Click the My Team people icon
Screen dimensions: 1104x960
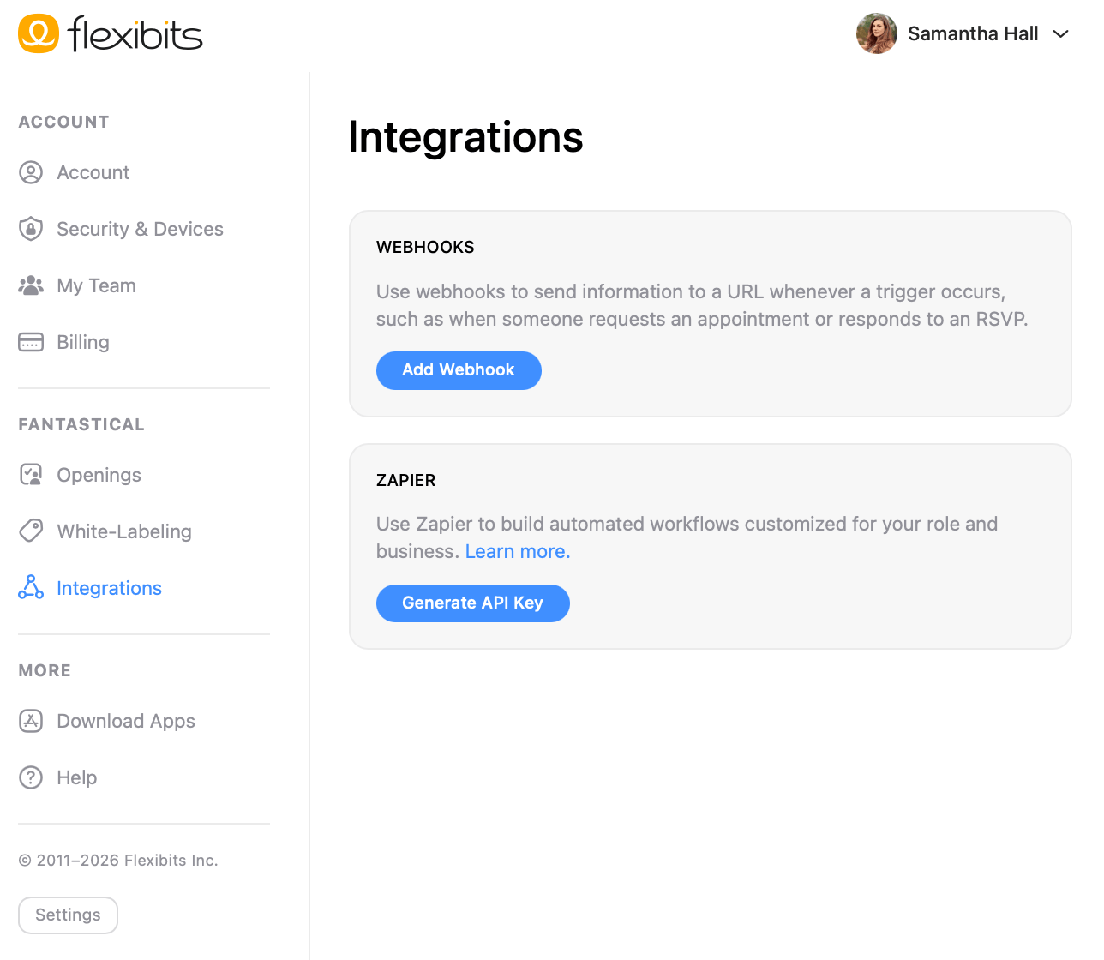click(x=31, y=285)
